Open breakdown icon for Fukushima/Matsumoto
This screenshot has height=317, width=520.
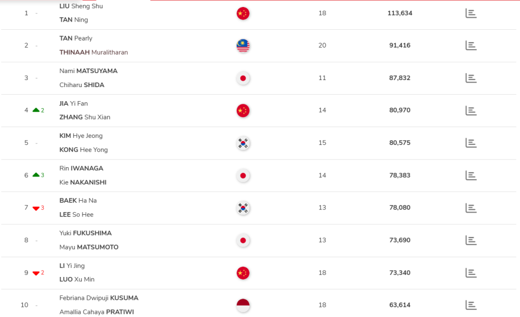tap(471, 240)
